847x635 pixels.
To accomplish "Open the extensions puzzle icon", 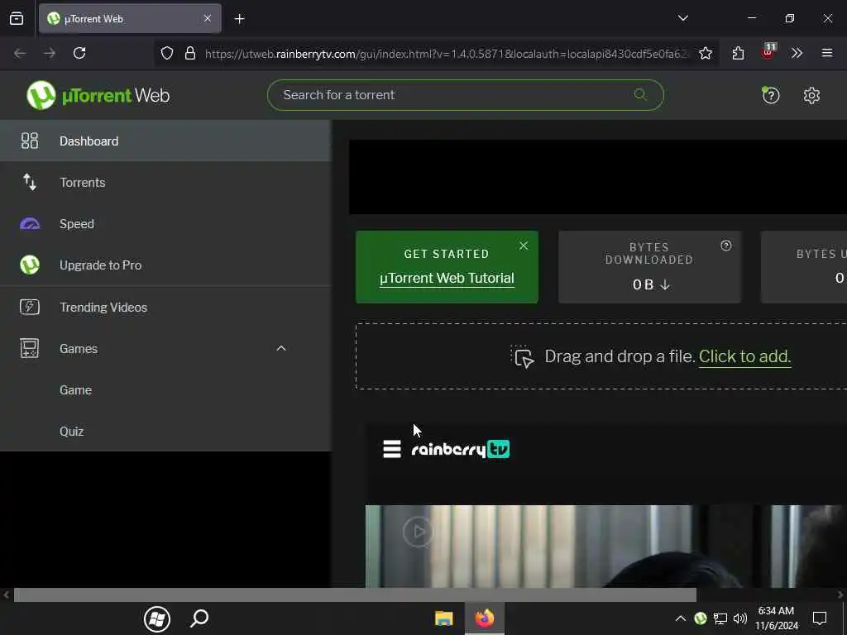I will tap(738, 53).
